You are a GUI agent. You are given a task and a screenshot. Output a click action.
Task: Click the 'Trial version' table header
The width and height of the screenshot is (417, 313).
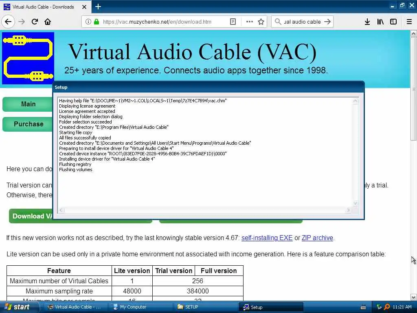[x=173, y=271]
